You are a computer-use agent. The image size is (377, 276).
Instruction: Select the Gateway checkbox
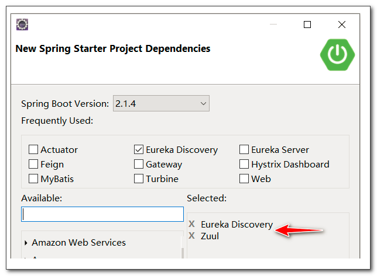click(139, 164)
